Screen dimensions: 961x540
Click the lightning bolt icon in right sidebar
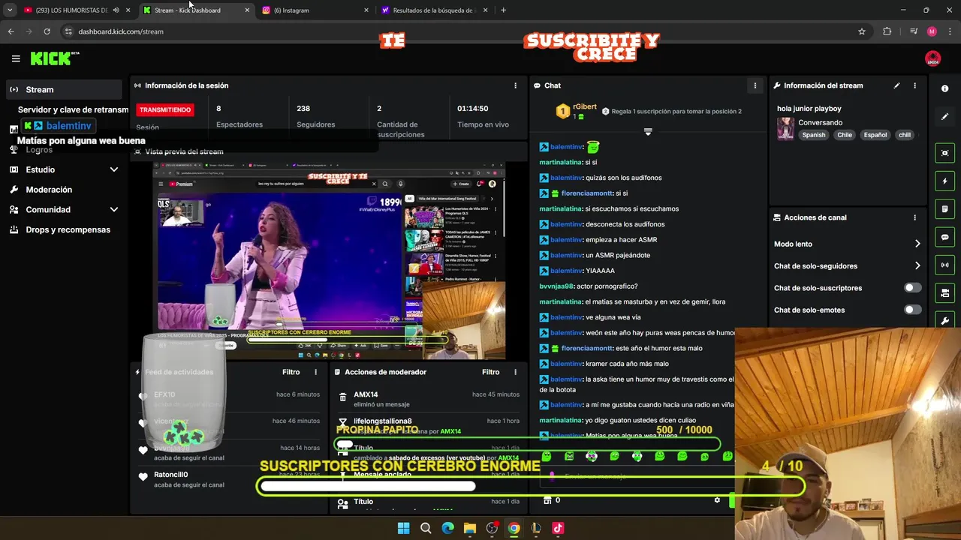click(944, 181)
